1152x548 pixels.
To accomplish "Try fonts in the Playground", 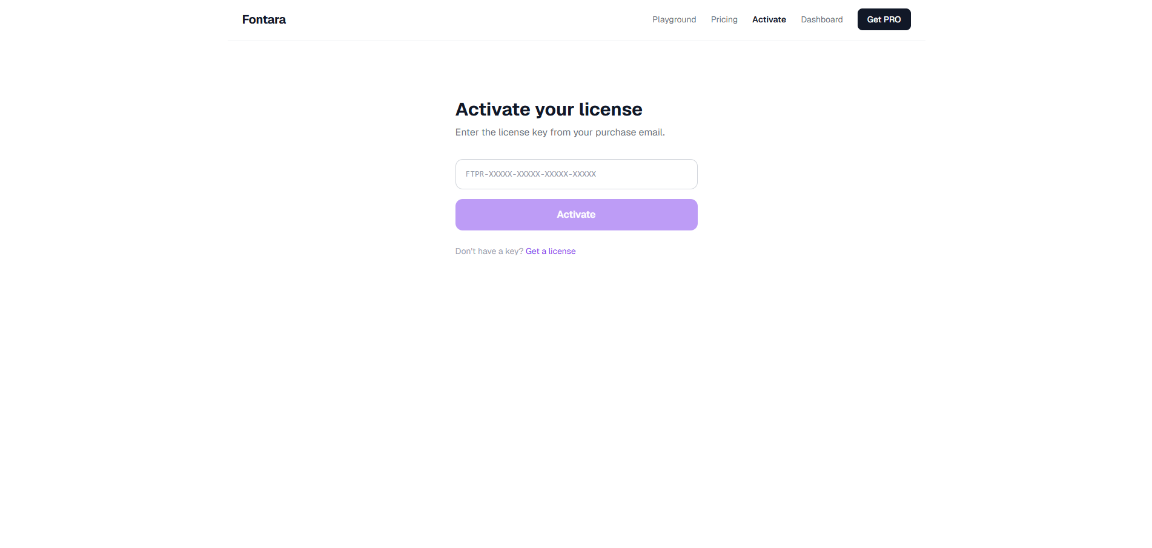I will (674, 19).
